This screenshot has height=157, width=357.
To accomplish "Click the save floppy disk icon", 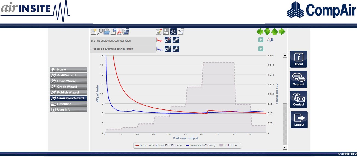I will point(113,32).
